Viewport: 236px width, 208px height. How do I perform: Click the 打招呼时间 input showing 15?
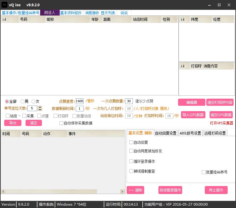coord(169,116)
